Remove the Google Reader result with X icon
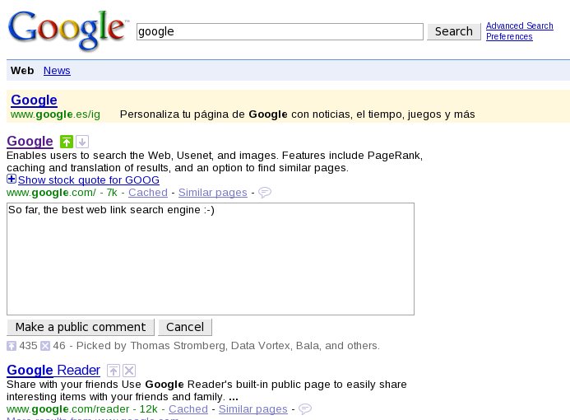The height and width of the screenshot is (420, 570). (129, 371)
